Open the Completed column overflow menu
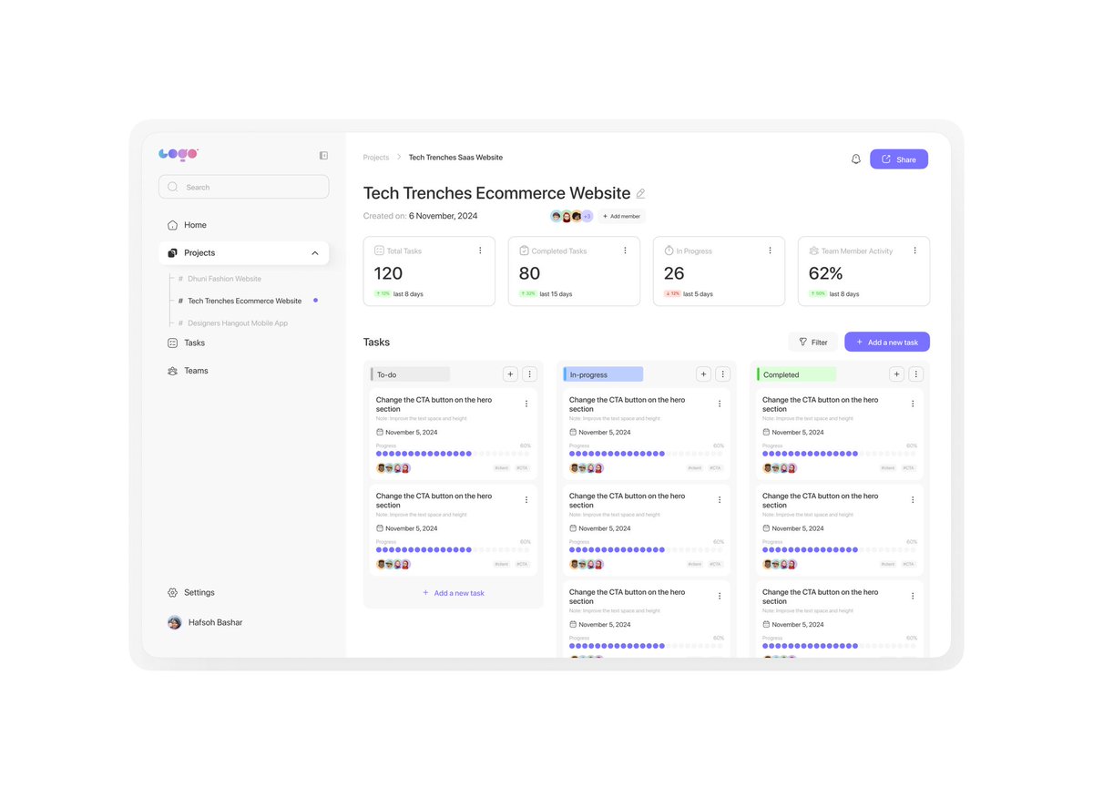The width and height of the screenshot is (1093, 788). [916, 374]
